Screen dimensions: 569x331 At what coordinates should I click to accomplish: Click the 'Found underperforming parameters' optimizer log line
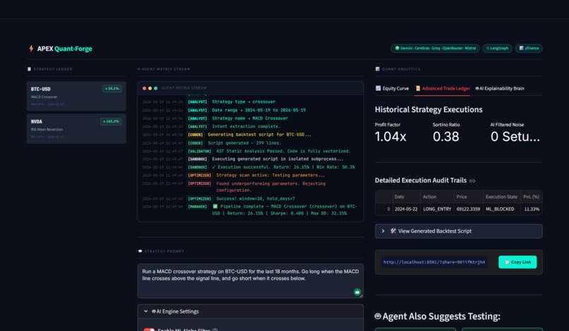[234, 186]
